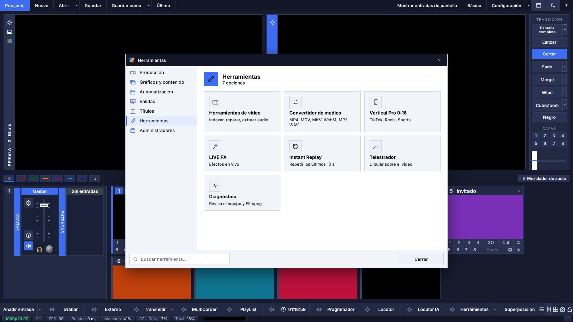Mute the Master speaker output
The image size is (573, 322).
pos(28,246)
